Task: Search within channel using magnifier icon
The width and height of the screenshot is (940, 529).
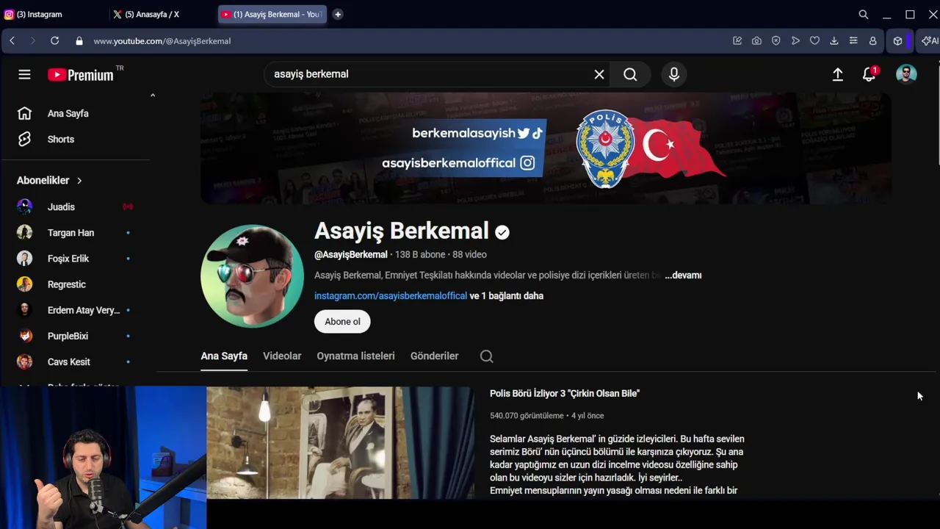Action: tap(486, 356)
